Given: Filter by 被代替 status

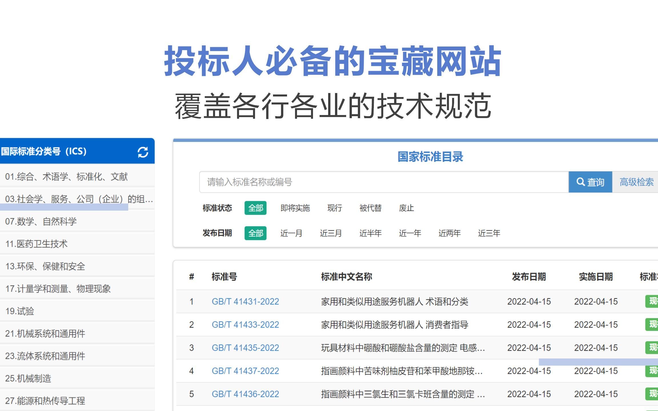Looking at the screenshot, I should 370,208.
